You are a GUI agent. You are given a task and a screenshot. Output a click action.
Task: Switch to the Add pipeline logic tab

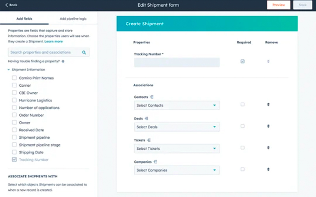pos(73,19)
